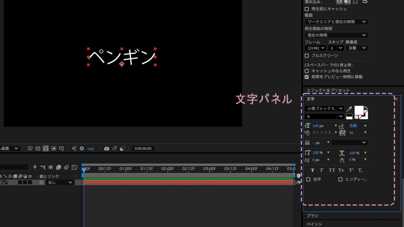Click the 0:00:00:00 current time display

pyautogui.click(x=143, y=149)
